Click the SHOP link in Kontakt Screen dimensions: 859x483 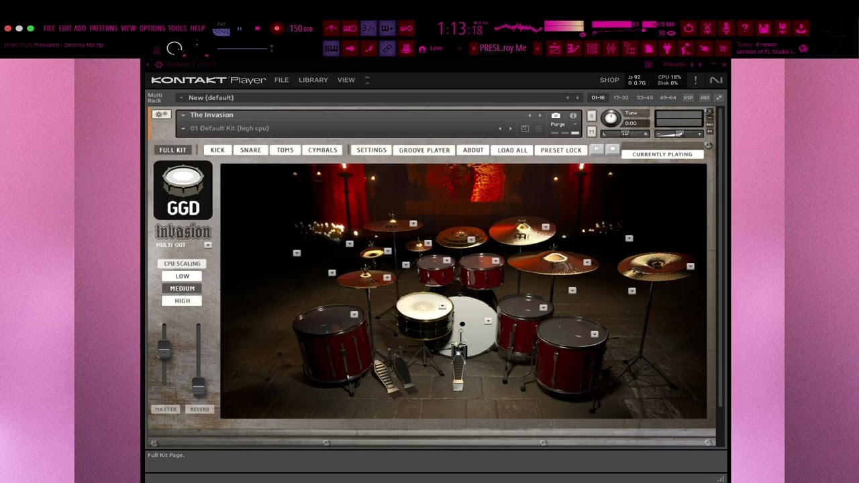tap(609, 80)
